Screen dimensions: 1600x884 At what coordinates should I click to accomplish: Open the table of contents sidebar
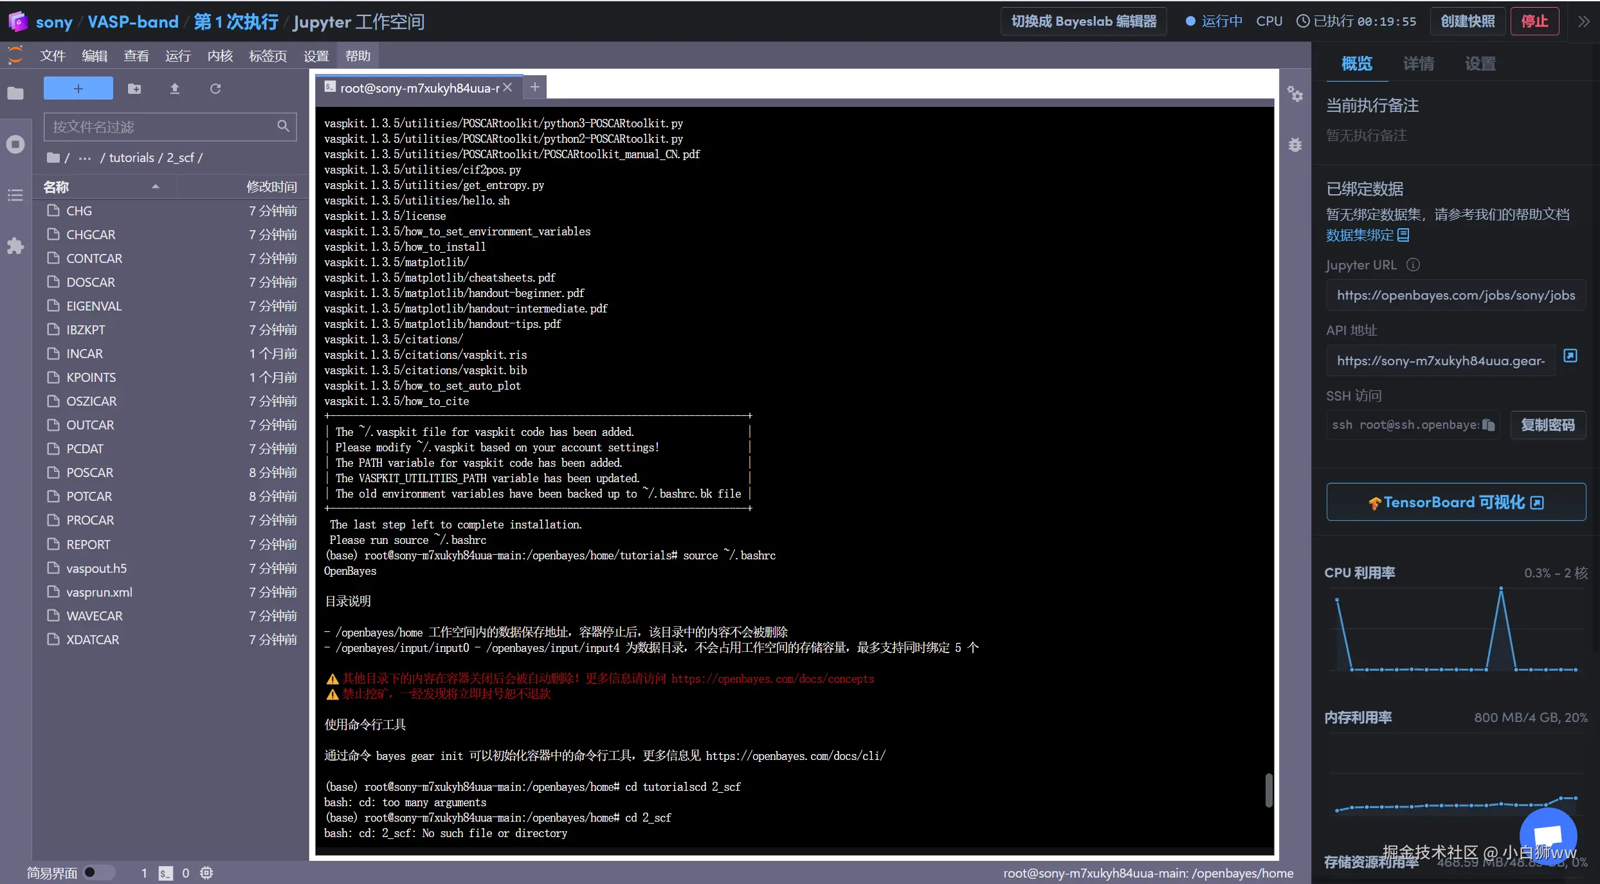click(x=15, y=195)
